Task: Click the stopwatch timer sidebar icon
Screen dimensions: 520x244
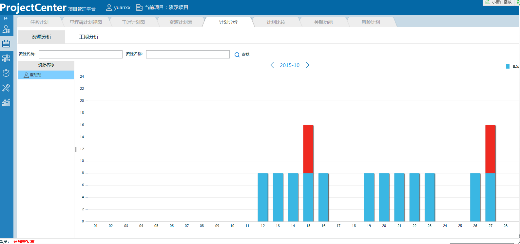Action: [6, 73]
